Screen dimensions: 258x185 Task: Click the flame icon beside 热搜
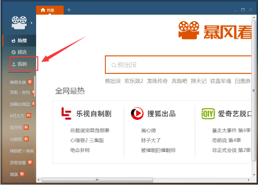[x=13, y=41]
